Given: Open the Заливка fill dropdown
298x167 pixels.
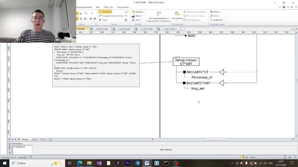Looking at the screenshot, I should [x=138, y=12].
